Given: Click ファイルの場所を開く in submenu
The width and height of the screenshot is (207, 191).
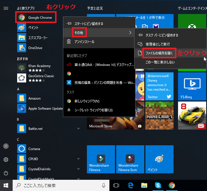Looking at the screenshot, I should (x=170, y=53).
